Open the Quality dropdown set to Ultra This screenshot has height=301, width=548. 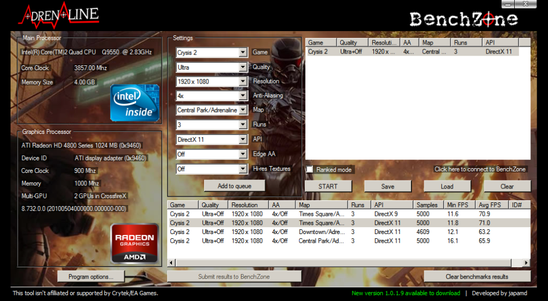coord(243,67)
